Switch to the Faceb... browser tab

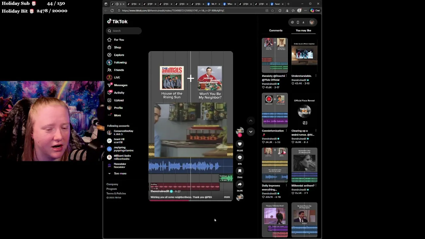coord(277,4)
